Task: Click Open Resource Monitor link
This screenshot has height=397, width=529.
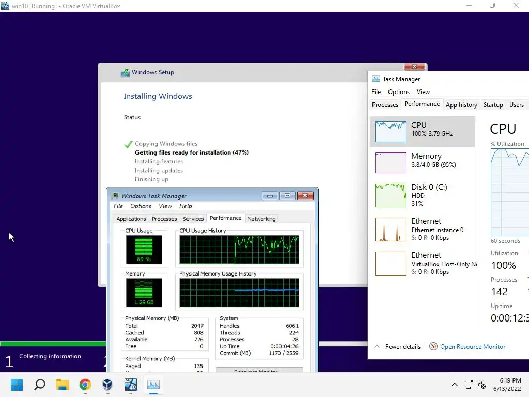Action: click(x=472, y=347)
